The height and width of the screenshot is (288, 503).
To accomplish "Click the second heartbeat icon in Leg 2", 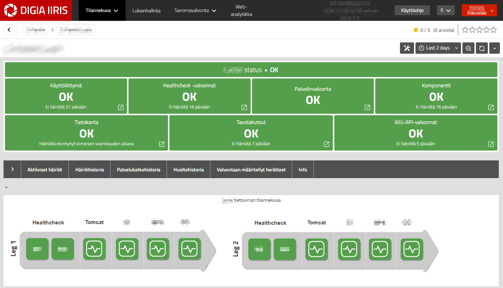I will [349, 249].
